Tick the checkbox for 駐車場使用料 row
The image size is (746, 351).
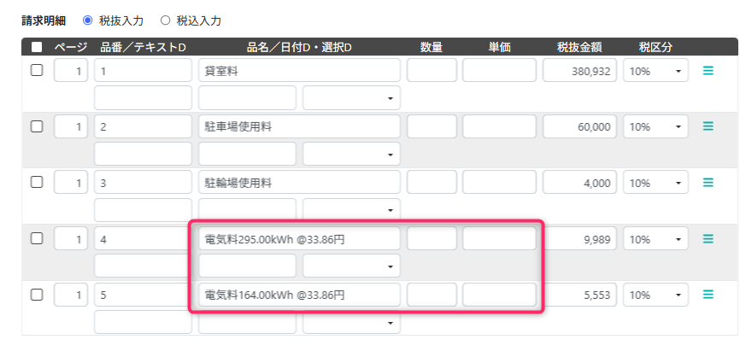tap(37, 126)
